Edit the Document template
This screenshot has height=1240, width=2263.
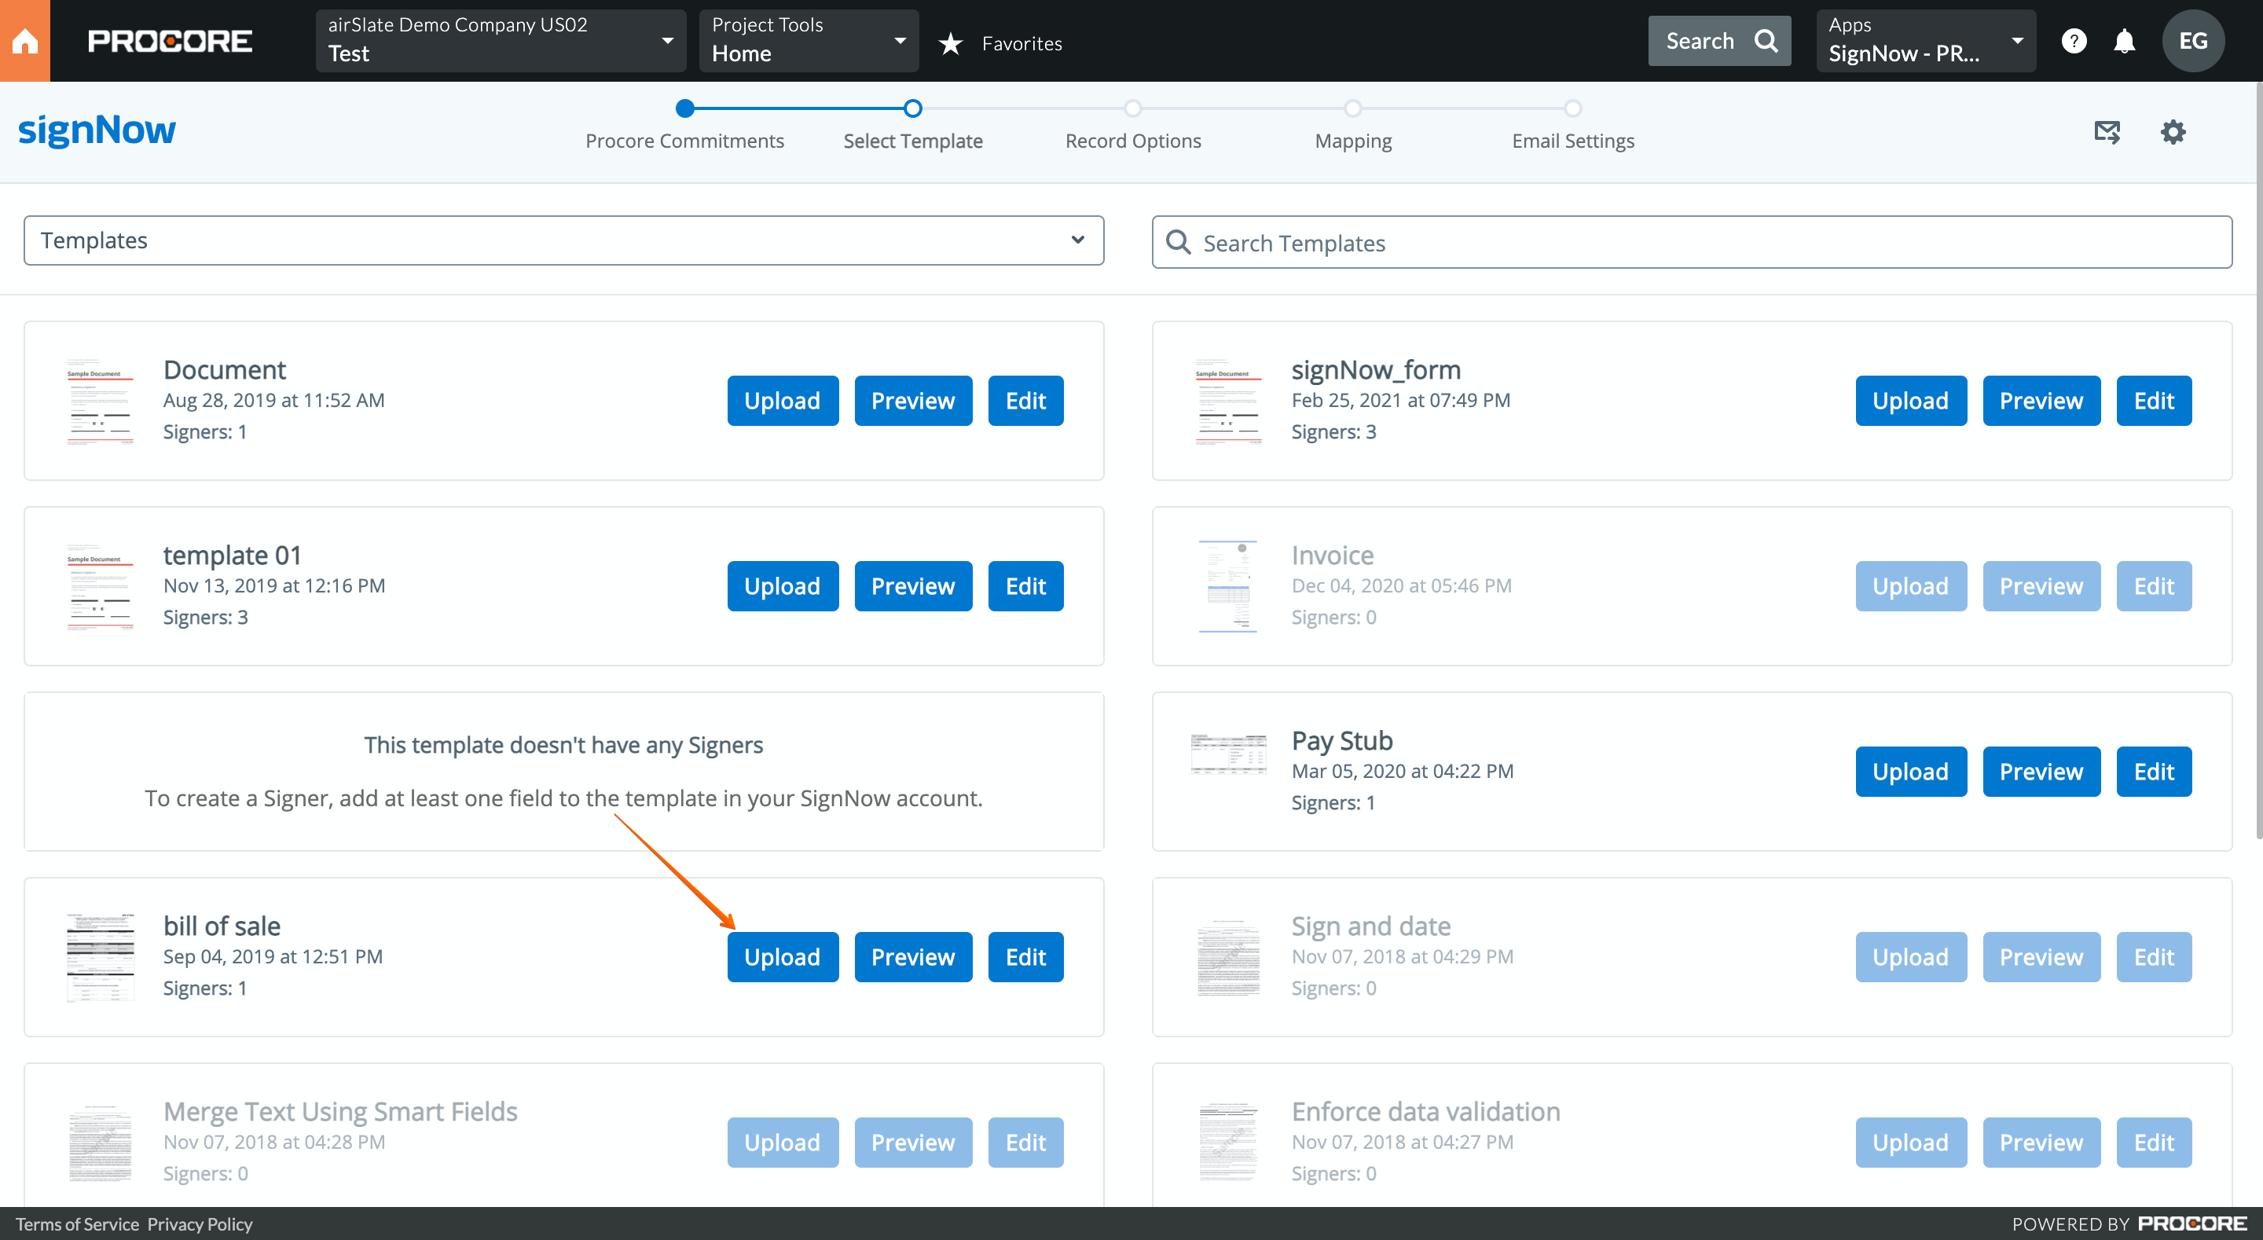click(1025, 401)
